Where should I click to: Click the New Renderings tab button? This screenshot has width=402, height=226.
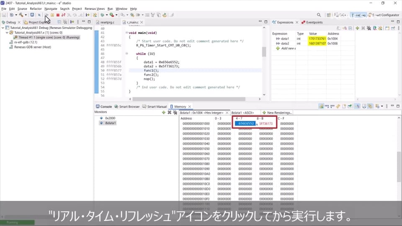277,113
